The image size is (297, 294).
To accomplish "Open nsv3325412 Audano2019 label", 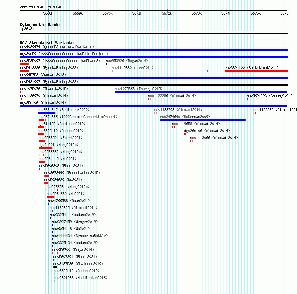I will click(76, 271).
